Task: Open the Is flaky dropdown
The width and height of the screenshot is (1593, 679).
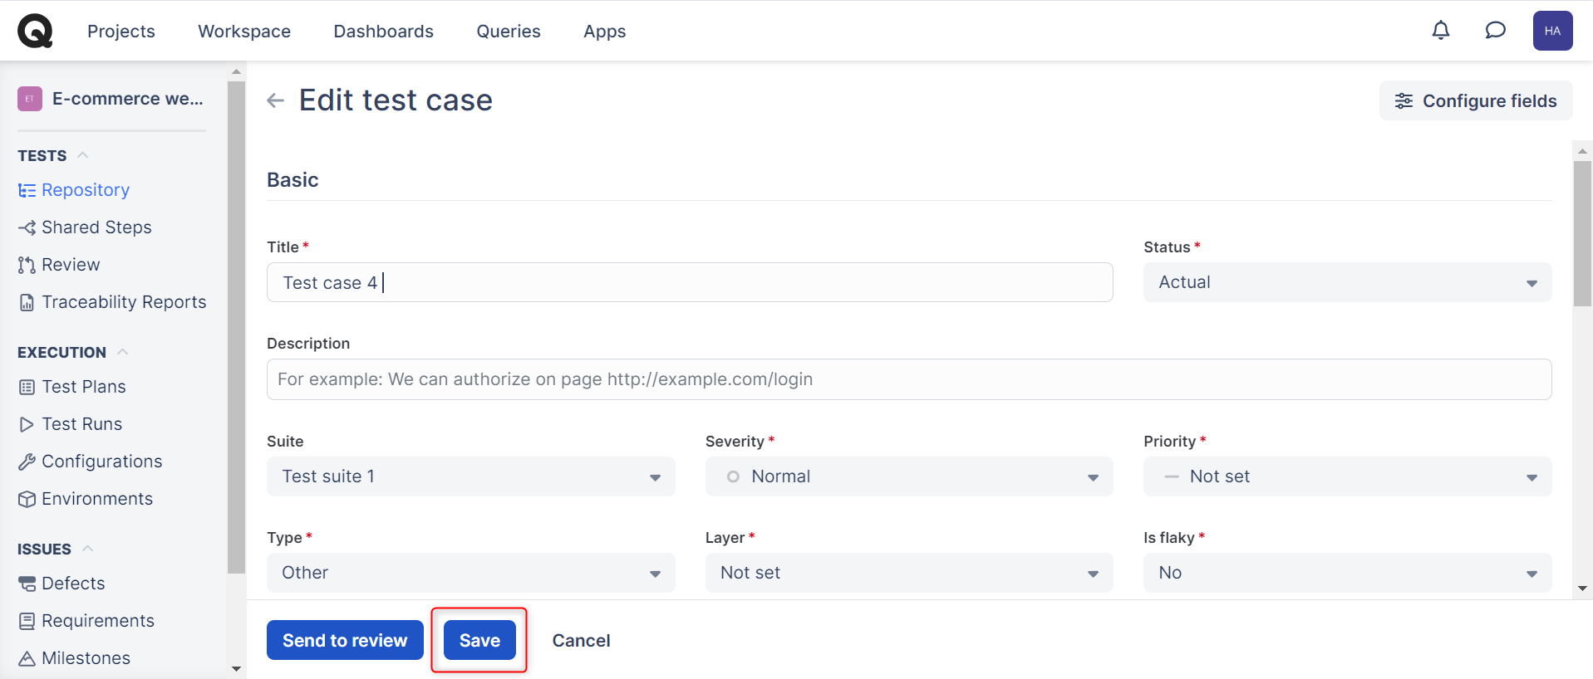Action: coord(1346,573)
